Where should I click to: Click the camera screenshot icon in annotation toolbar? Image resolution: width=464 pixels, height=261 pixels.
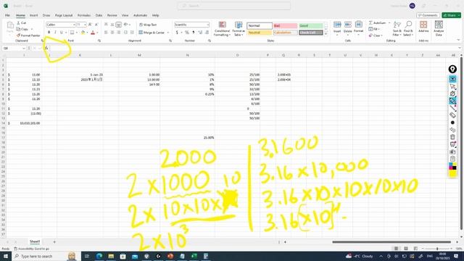pos(452,152)
